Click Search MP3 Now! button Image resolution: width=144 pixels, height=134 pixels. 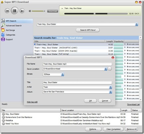pos(88,30)
